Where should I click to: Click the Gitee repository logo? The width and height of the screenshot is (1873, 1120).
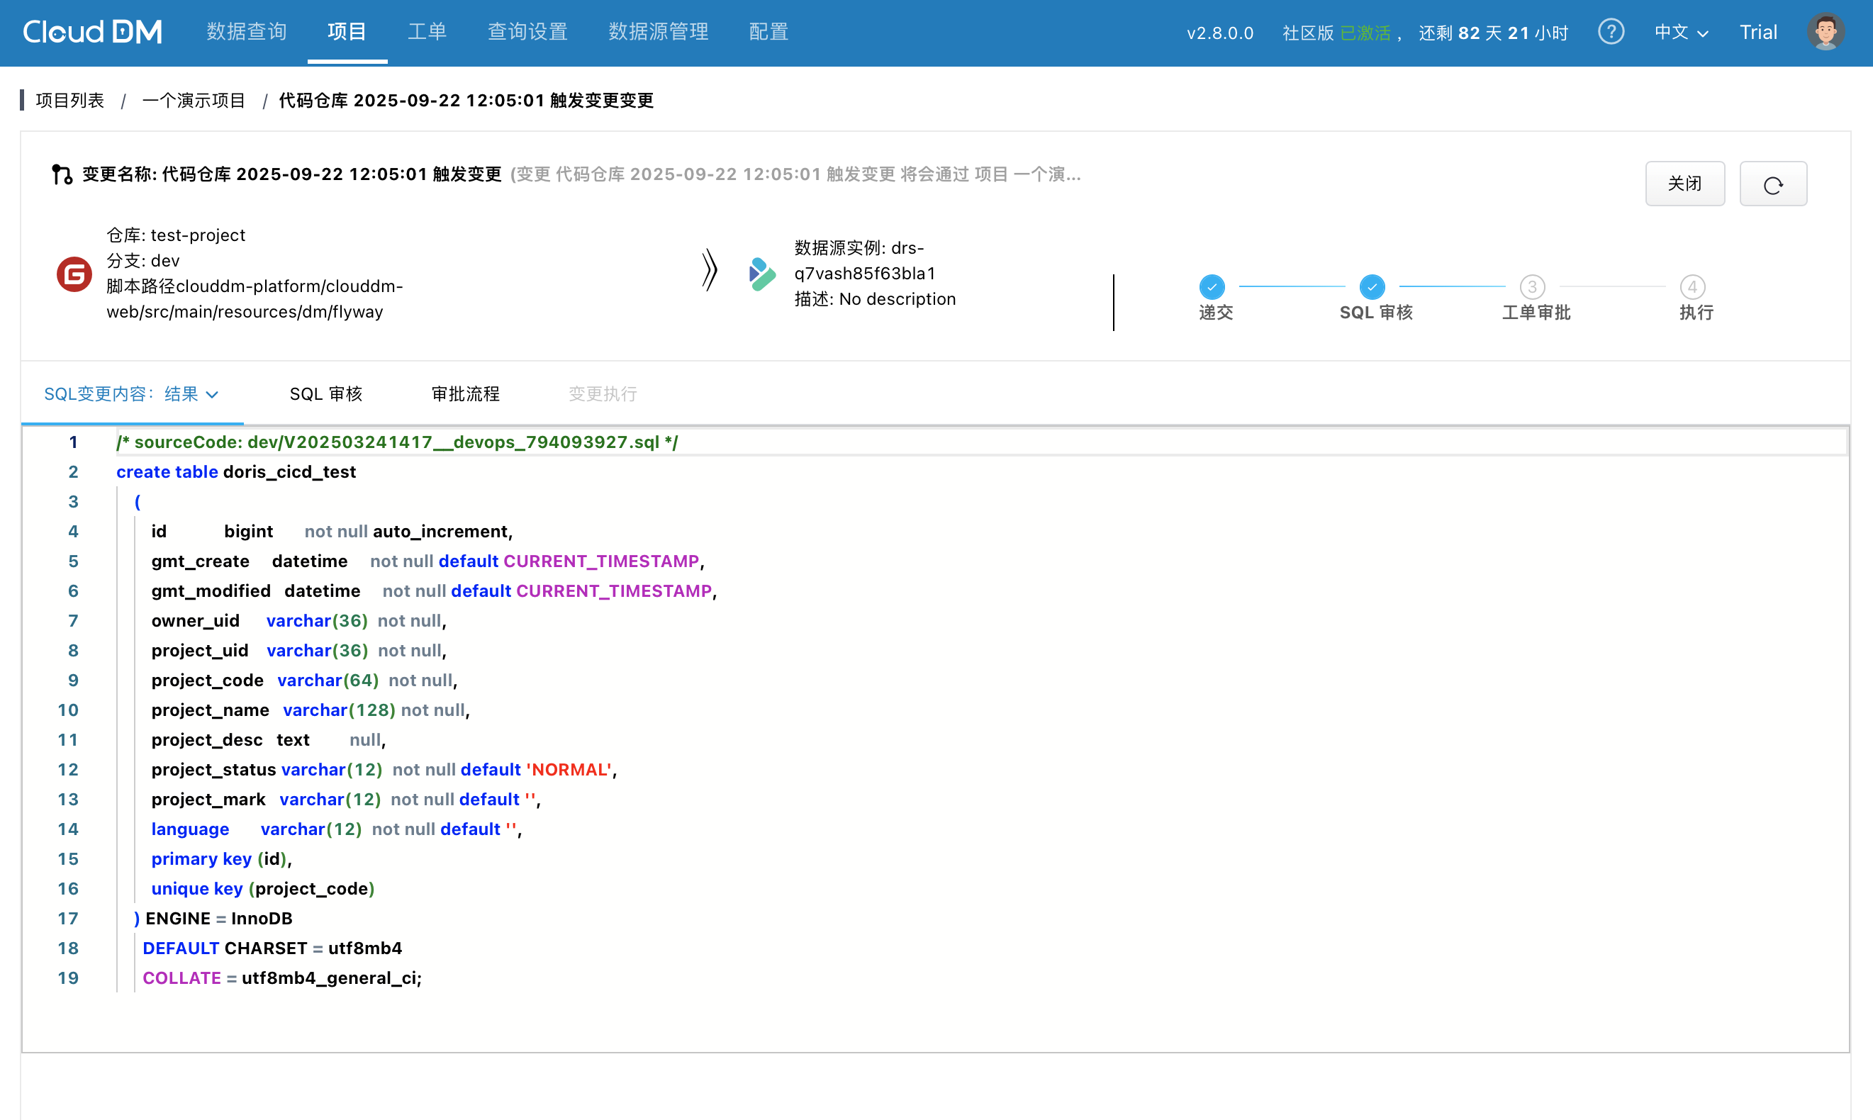click(x=74, y=274)
